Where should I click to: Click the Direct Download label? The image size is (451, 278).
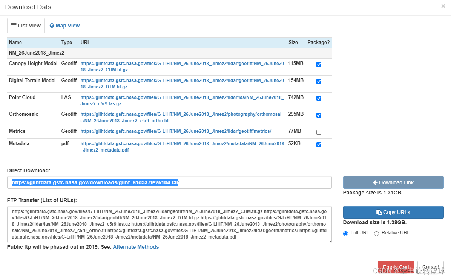(x=29, y=171)
